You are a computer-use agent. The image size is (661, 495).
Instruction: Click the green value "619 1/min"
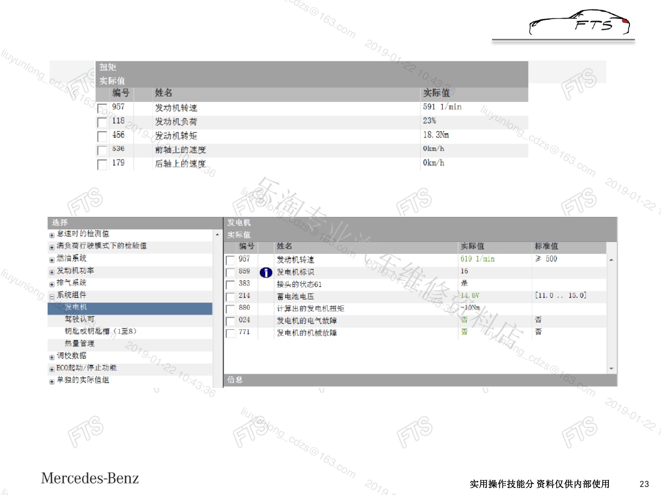(478, 259)
